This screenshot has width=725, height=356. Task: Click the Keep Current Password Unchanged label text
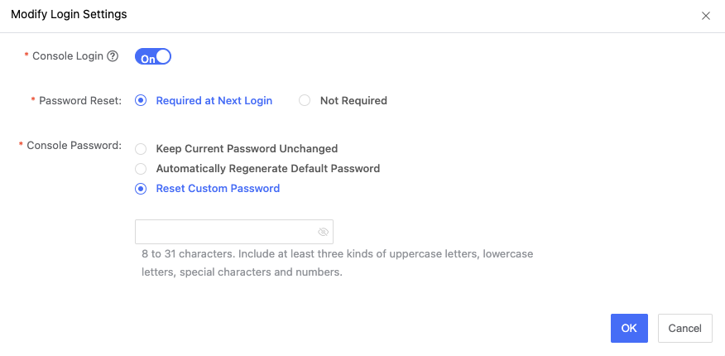[247, 149]
